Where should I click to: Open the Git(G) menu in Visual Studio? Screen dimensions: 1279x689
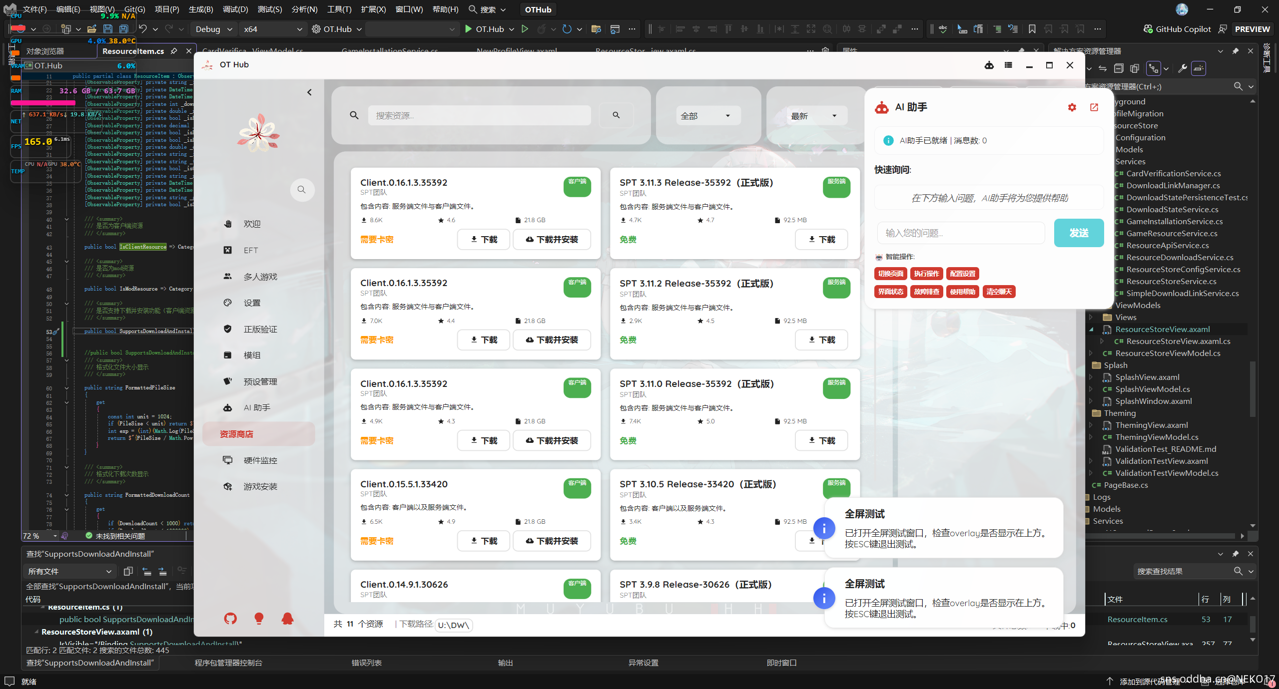[x=134, y=9]
